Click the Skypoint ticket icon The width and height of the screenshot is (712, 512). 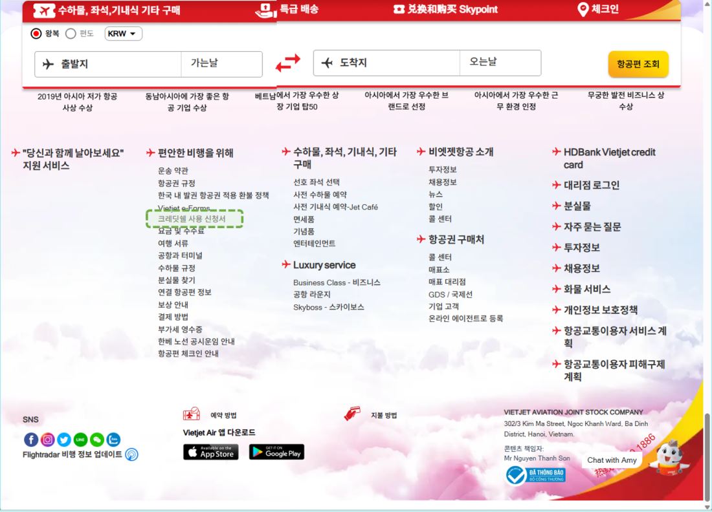pos(399,10)
